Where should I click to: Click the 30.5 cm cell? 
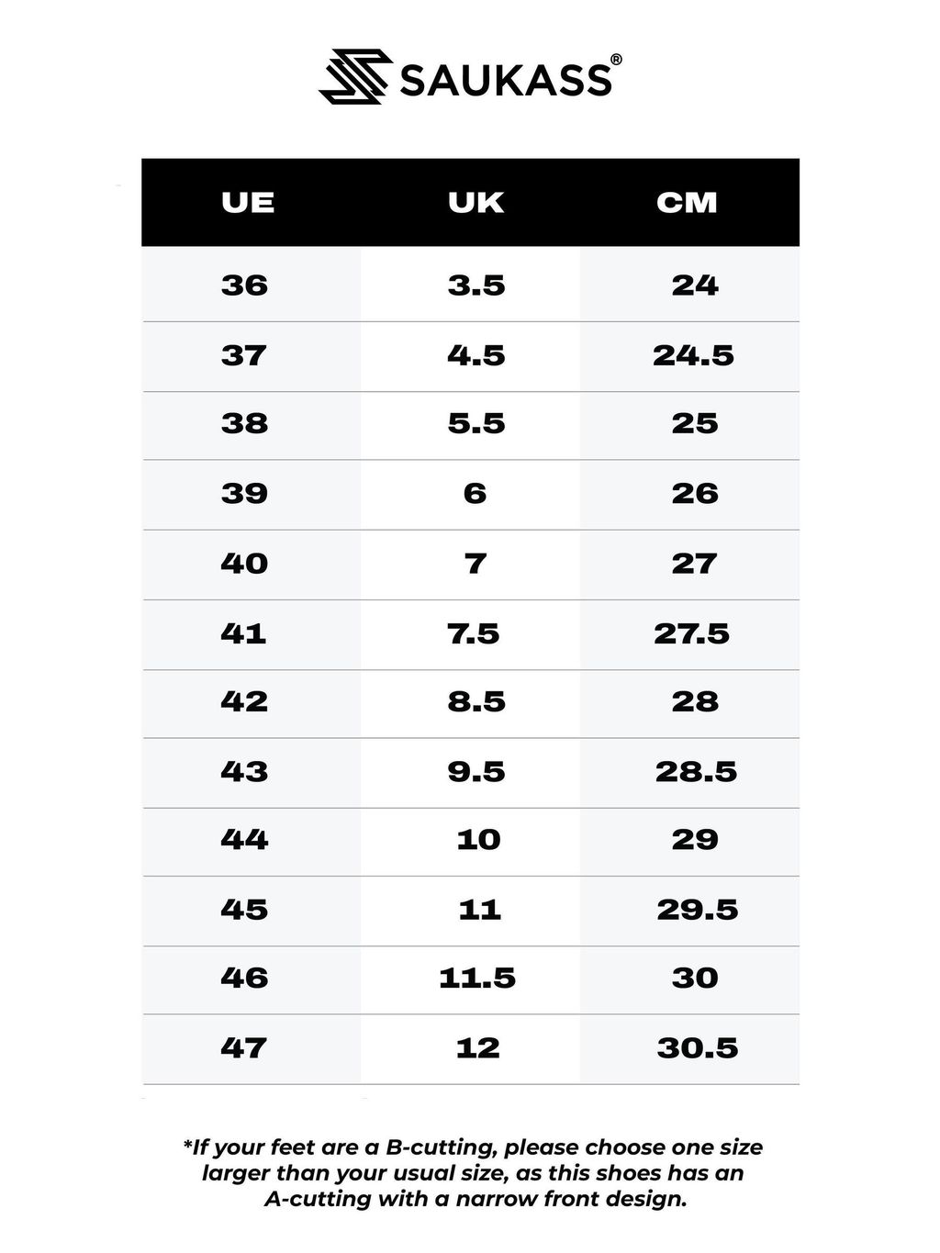pos(697,1048)
